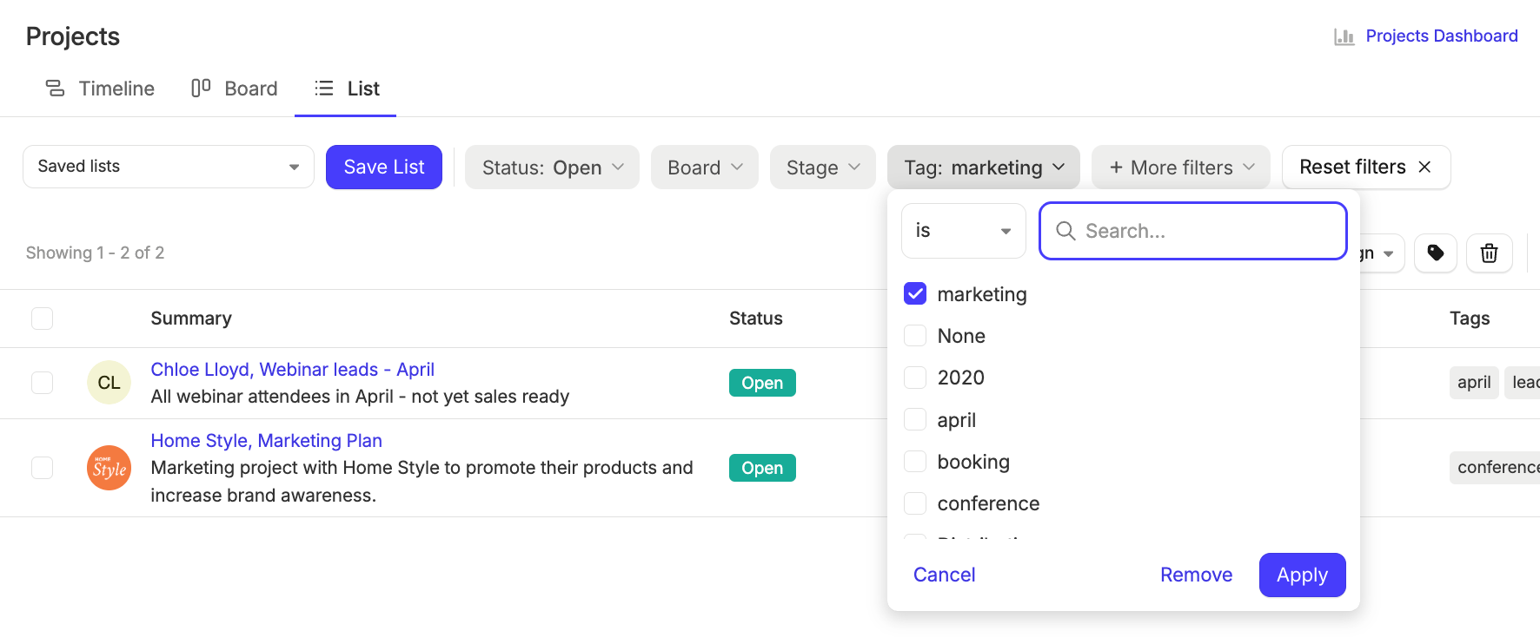
Task: Click Open status badge for Home Style
Action: tap(762, 468)
